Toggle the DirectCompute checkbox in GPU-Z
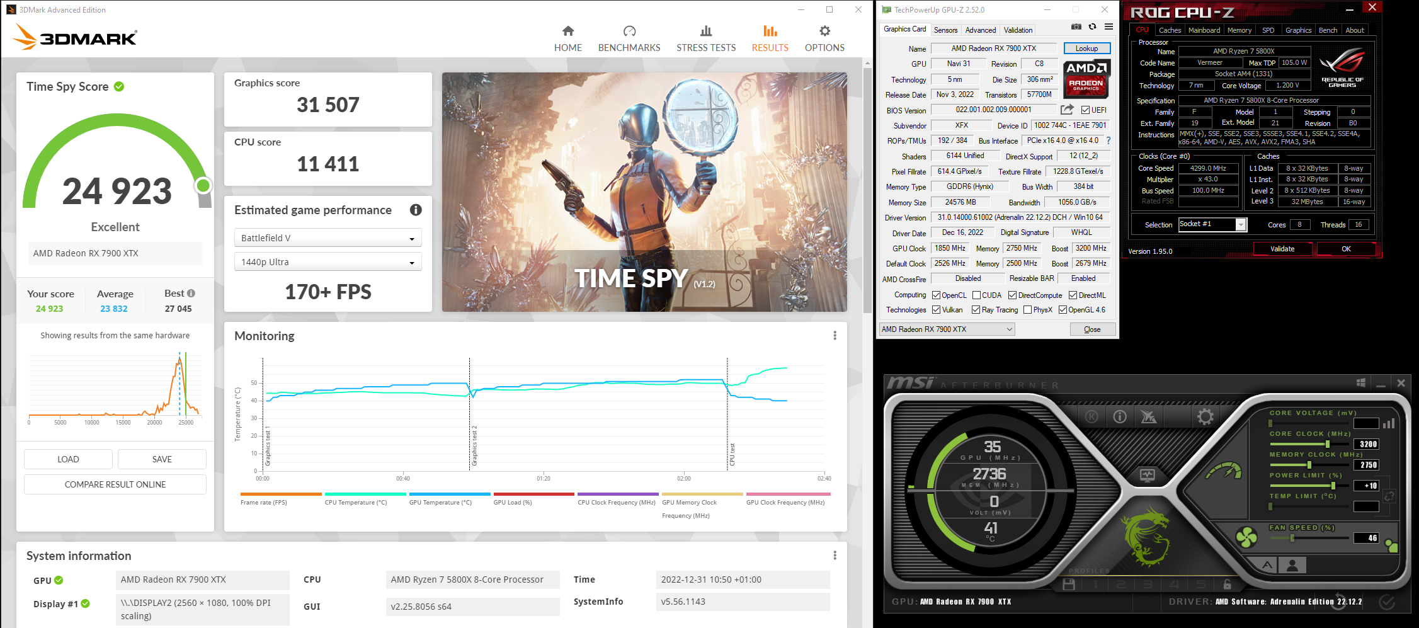 click(1013, 295)
